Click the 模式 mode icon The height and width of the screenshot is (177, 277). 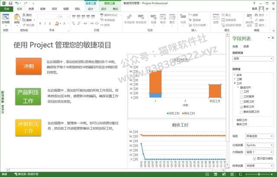pos(172,17)
